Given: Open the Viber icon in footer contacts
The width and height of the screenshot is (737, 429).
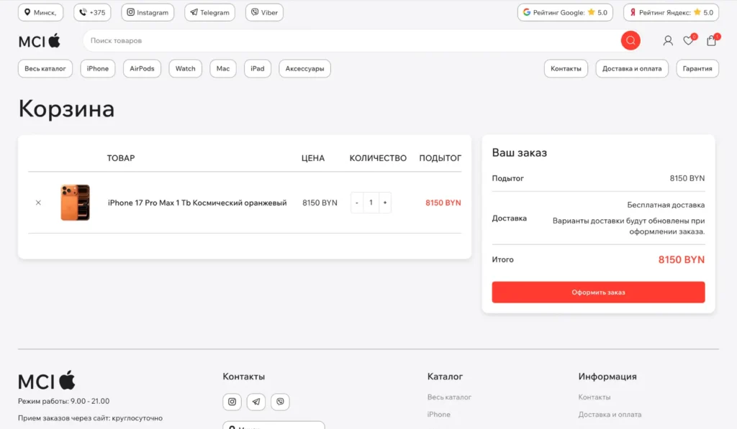Looking at the screenshot, I should [x=280, y=402].
